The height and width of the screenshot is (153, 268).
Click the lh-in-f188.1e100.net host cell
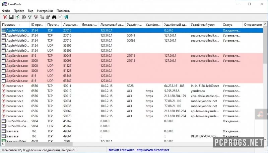coord(205,86)
